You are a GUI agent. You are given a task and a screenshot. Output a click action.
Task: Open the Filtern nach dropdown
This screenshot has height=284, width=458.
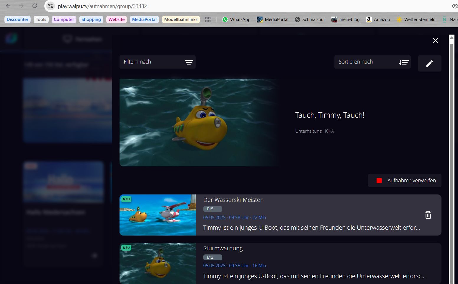[x=158, y=62]
